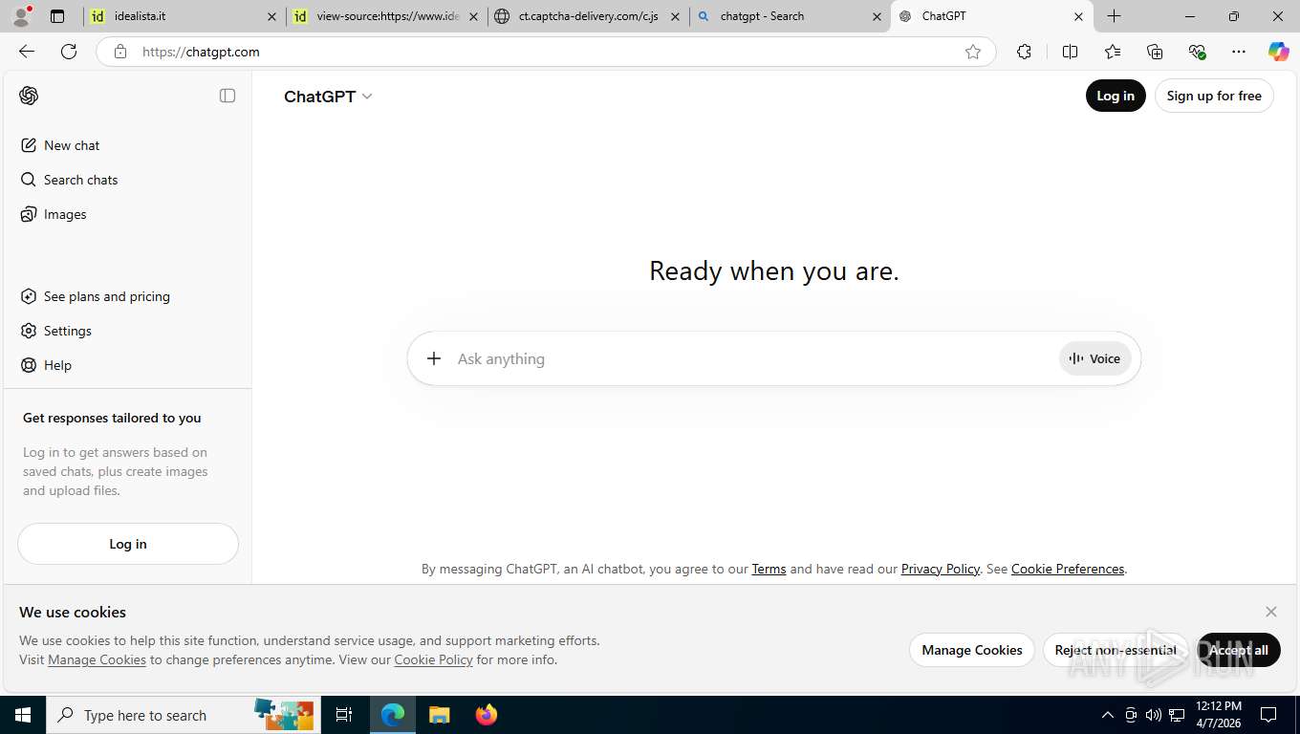Screen dimensions: 1300x734
Task: Close the cookie banner with the X
Action: [1271, 612]
